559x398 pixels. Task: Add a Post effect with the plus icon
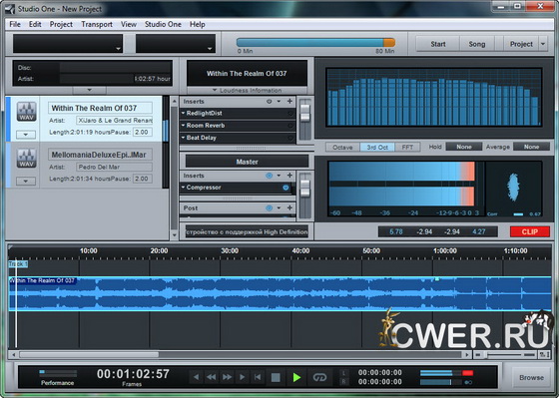pos(289,207)
